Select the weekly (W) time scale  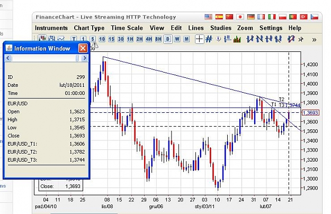click(177, 39)
